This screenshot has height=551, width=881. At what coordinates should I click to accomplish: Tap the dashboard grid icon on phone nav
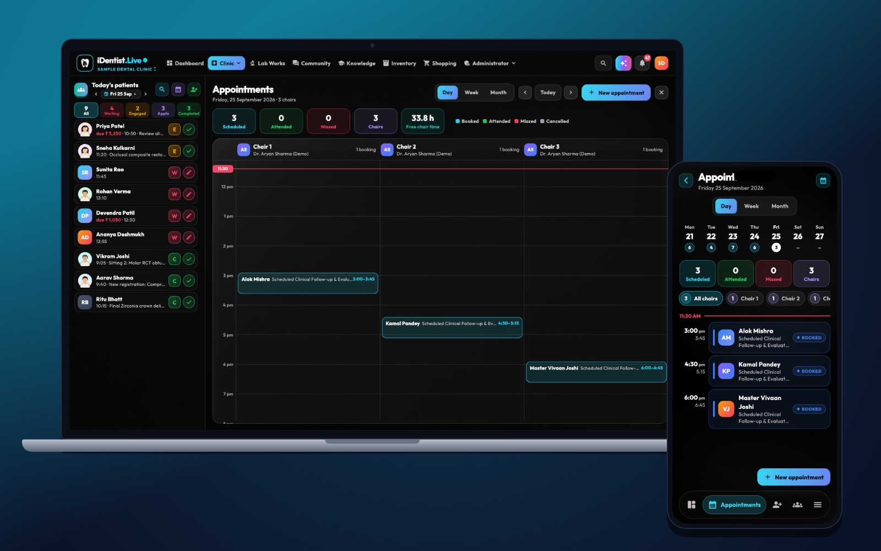[692, 505]
